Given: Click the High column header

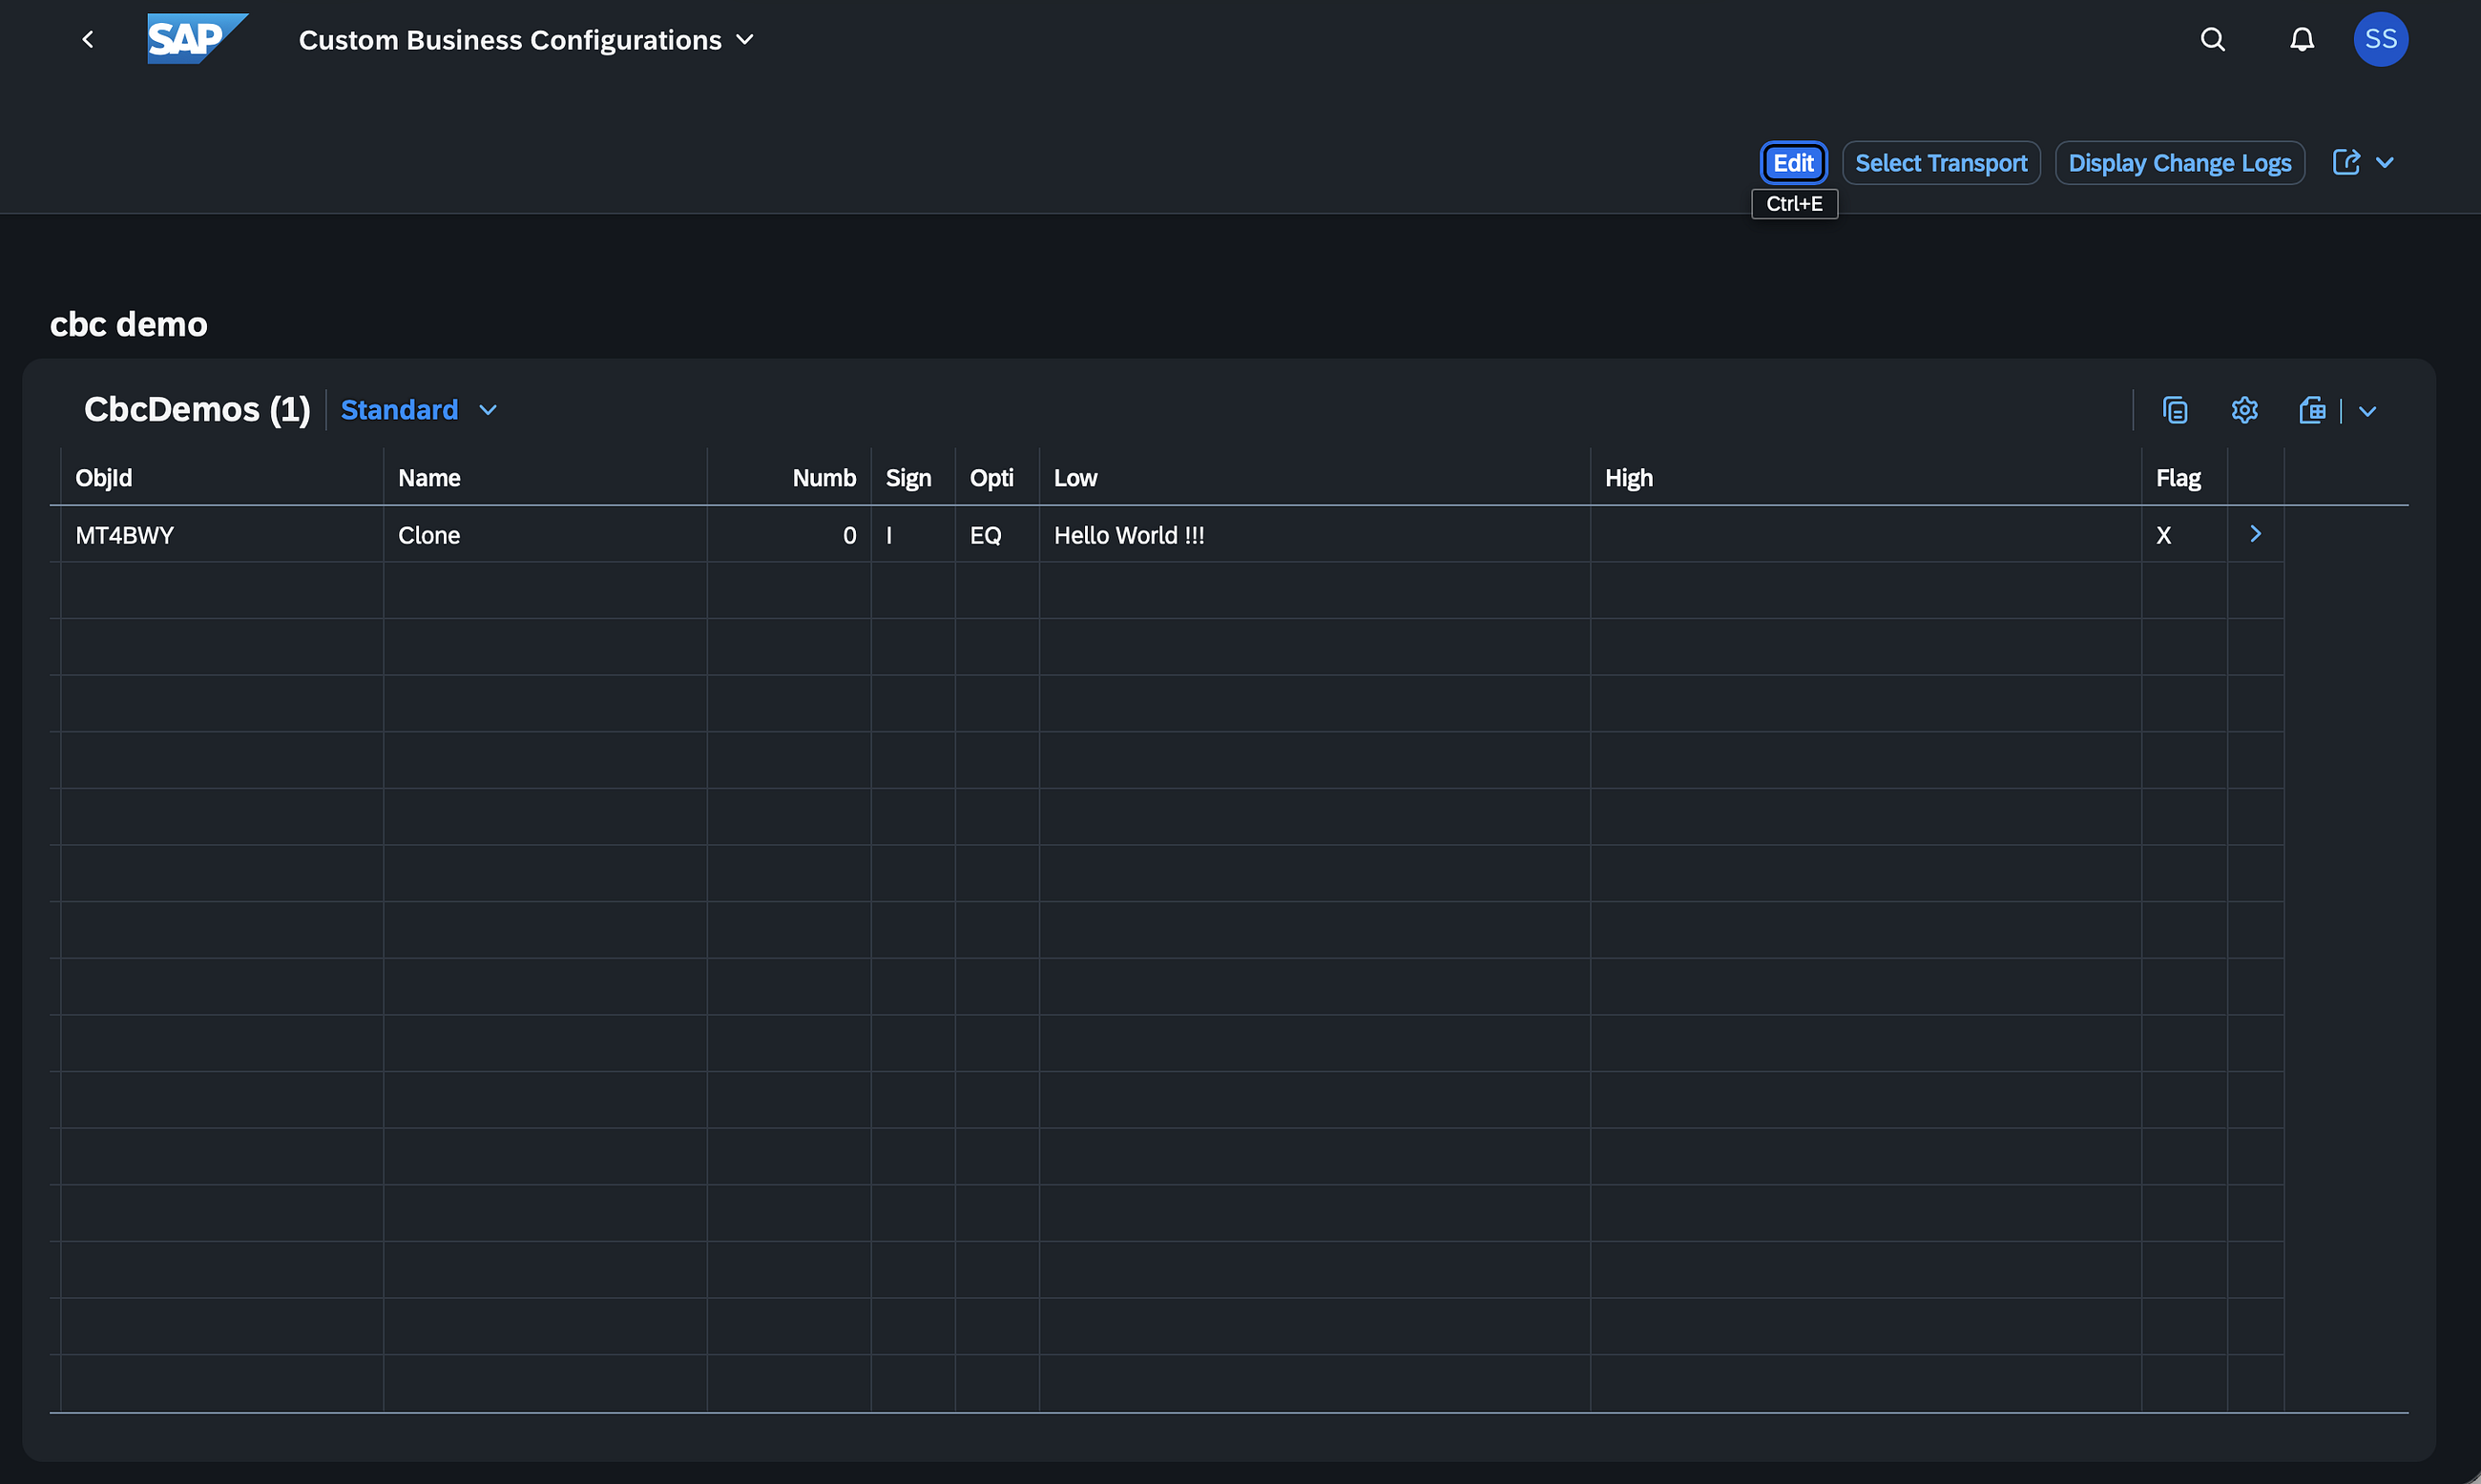Looking at the screenshot, I should [1866, 478].
